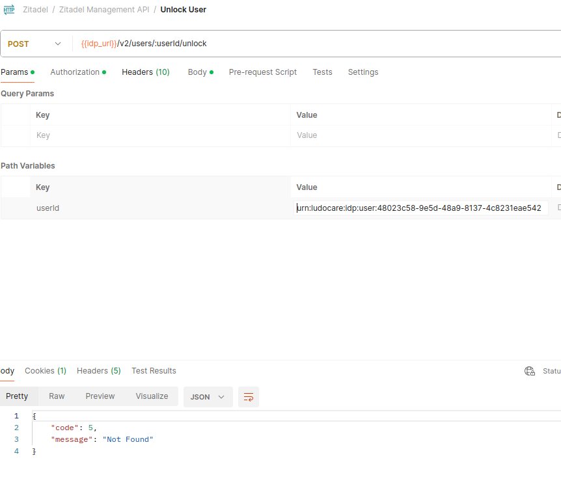
Task: Open response Headers (5) tab
Action: coord(99,371)
